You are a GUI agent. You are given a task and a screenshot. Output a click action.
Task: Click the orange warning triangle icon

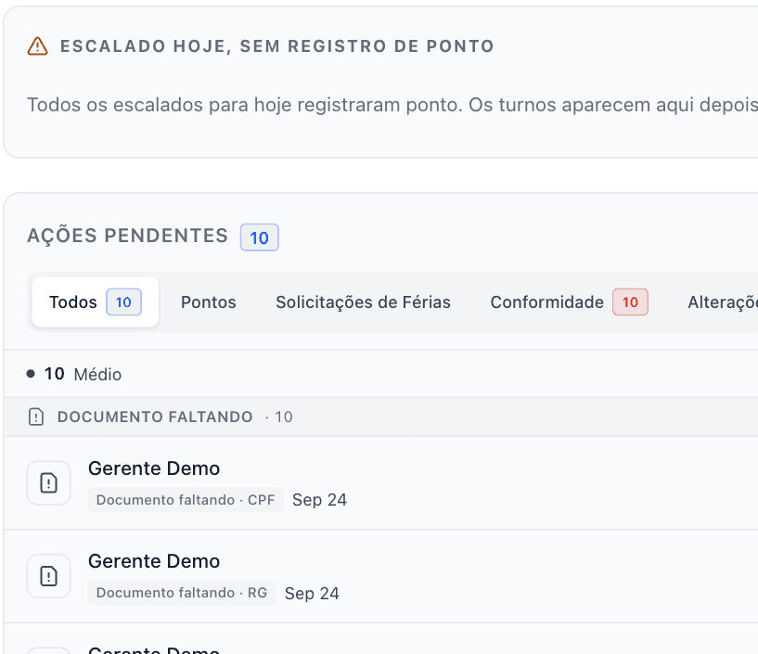[x=37, y=46]
